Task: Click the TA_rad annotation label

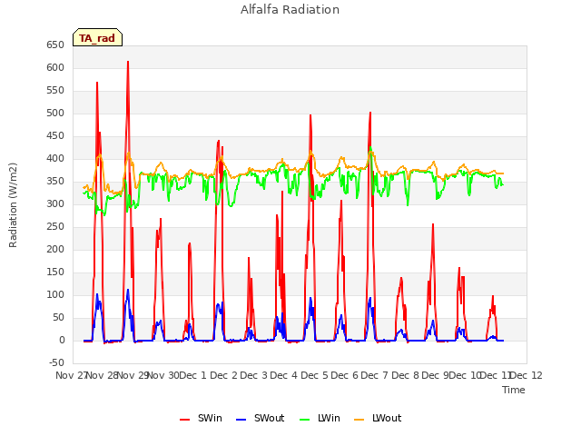Action: [x=97, y=37]
